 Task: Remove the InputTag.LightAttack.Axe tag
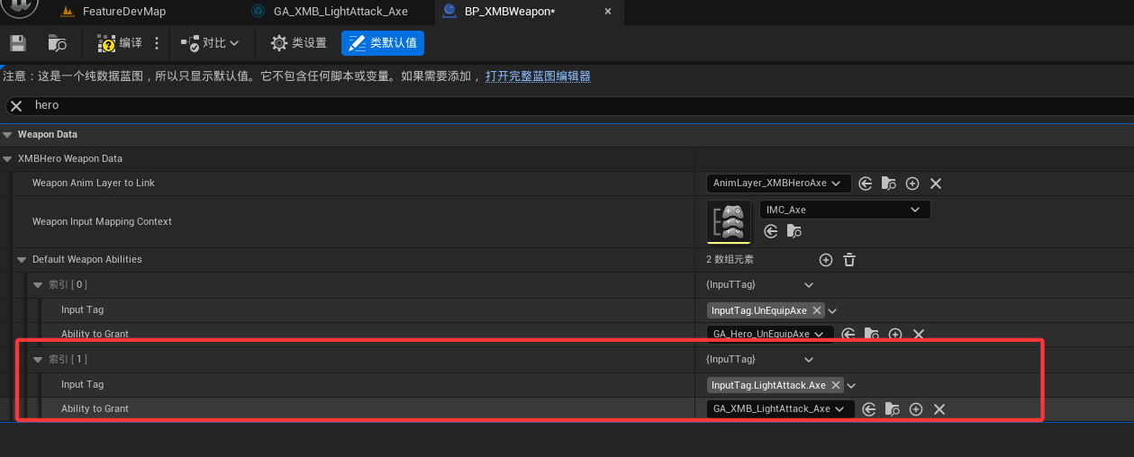[836, 385]
